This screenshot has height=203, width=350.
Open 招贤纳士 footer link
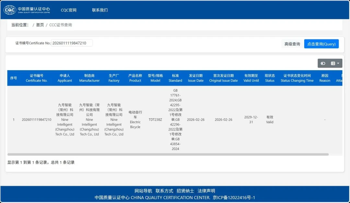185,191
